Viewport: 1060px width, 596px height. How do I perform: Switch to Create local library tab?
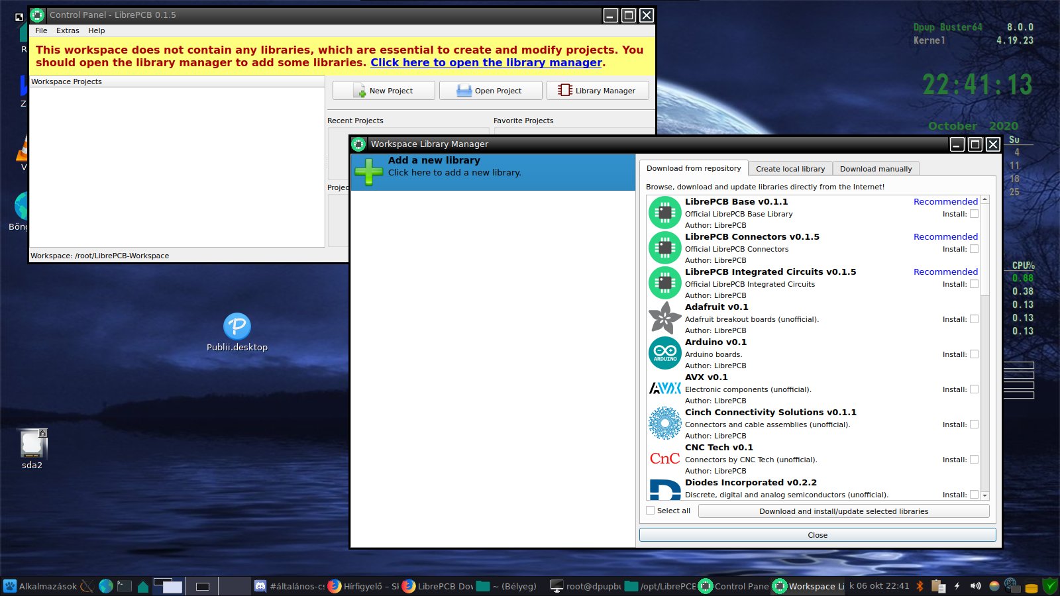click(x=790, y=169)
